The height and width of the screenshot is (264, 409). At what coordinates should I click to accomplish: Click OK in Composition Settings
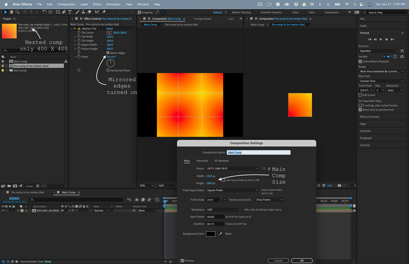[x=302, y=260]
